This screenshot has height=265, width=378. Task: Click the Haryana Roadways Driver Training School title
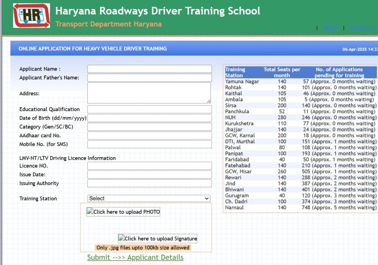(158, 11)
